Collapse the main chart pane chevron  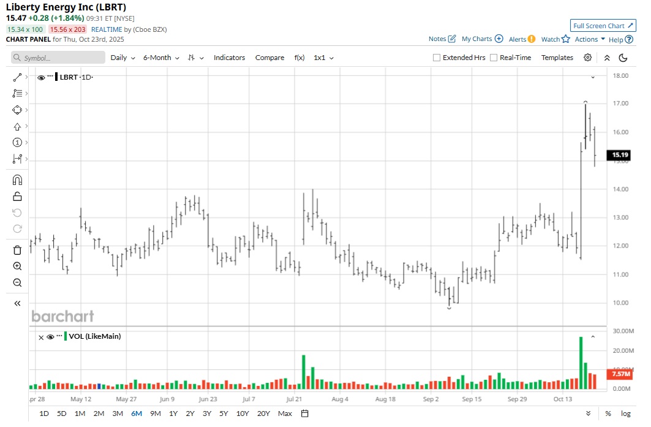tap(593, 77)
